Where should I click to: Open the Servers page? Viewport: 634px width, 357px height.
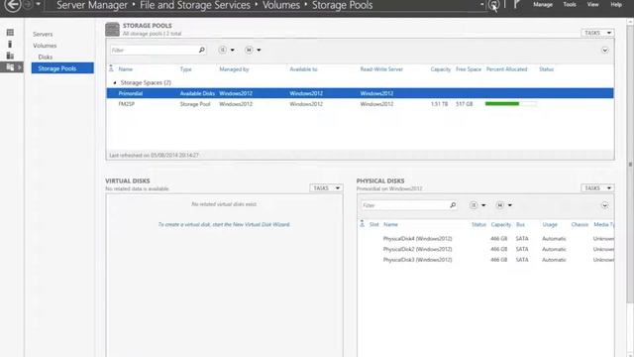[43, 34]
